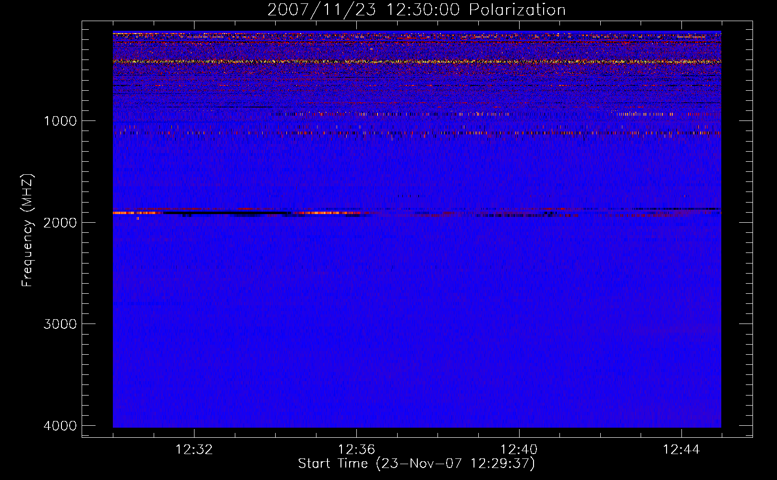Click the 12:40 time tick label
777x480 pixels.
519,450
